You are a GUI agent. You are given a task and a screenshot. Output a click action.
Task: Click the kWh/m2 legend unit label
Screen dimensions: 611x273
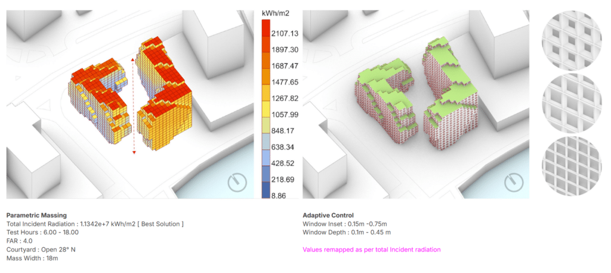click(x=276, y=13)
